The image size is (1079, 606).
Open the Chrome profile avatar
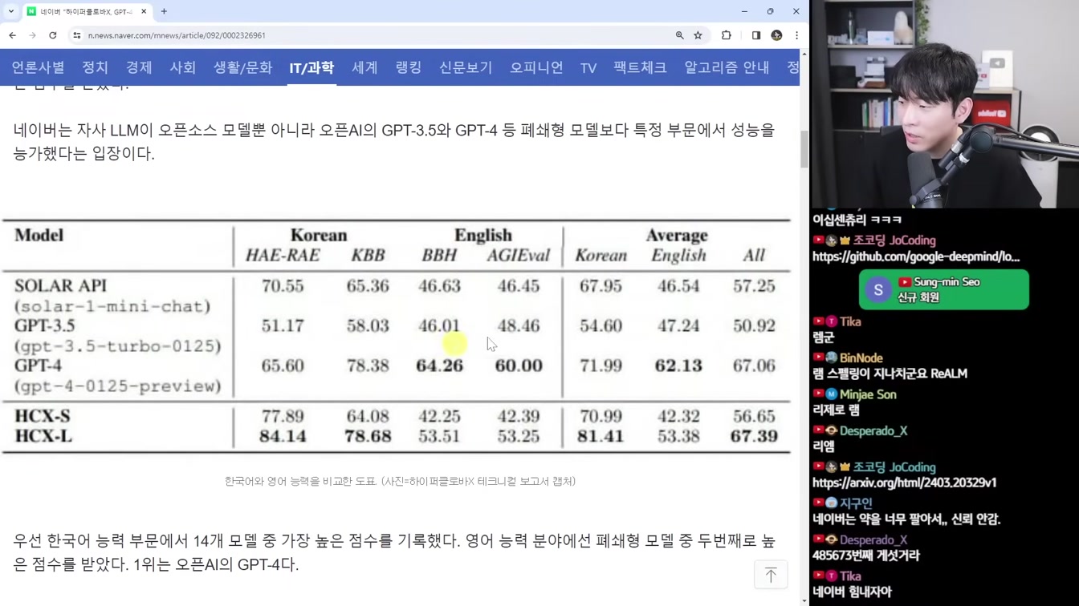coord(776,35)
